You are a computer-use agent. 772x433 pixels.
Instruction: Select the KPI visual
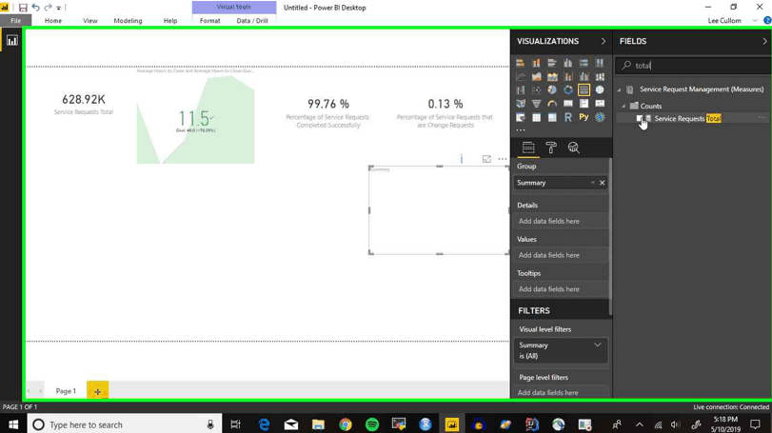(x=600, y=104)
